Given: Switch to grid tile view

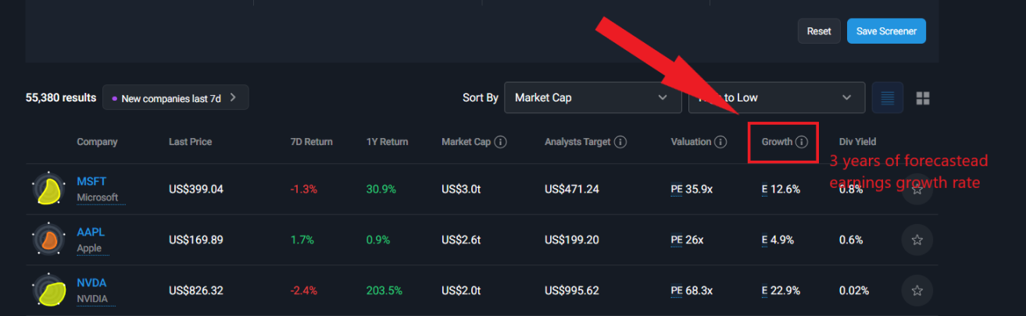Looking at the screenshot, I should point(923,98).
